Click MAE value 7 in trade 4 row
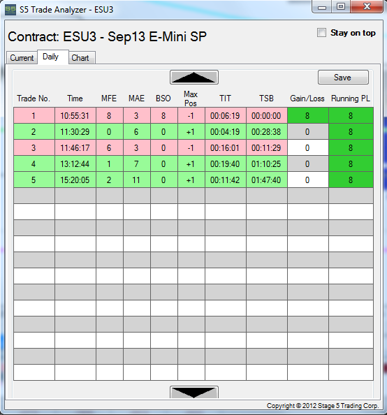The image size is (387, 415). 137,163
